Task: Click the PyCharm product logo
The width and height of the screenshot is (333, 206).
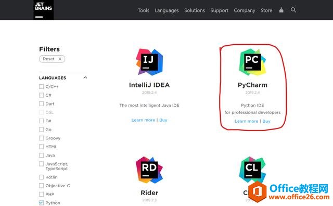Action: click(x=252, y=62)
